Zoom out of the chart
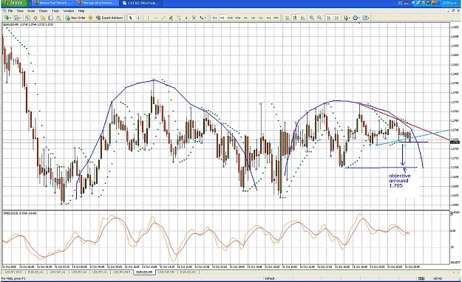 (319, 18)
